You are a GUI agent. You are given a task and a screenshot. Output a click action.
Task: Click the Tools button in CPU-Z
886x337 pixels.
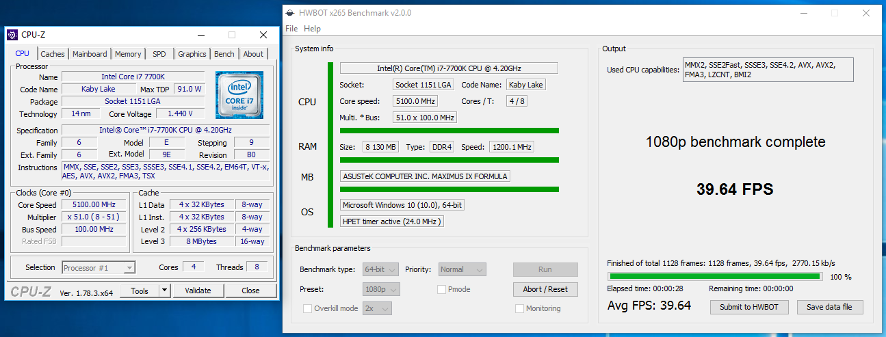pos(140,291)
